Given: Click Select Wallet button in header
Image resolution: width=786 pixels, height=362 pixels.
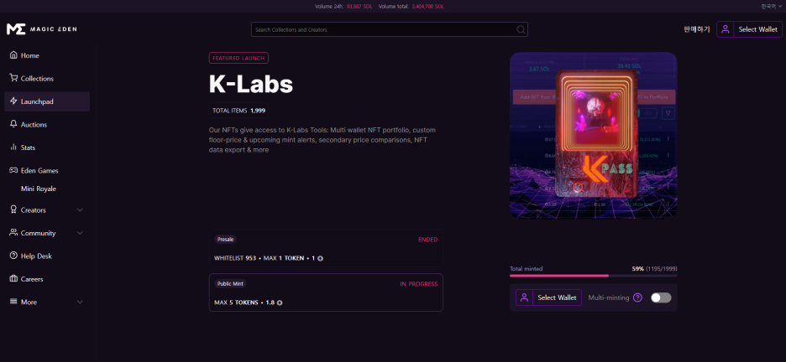Looking at the screenshot, I should tap(749, 29).
